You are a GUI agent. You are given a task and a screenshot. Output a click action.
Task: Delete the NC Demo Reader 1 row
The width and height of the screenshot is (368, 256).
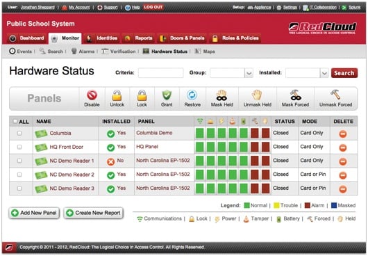343,161
